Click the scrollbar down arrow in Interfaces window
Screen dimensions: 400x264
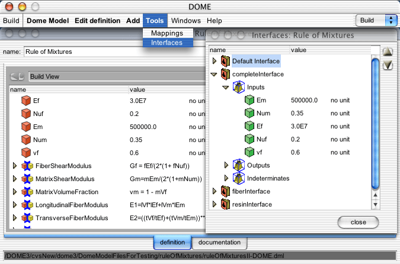tap(375, 204)
